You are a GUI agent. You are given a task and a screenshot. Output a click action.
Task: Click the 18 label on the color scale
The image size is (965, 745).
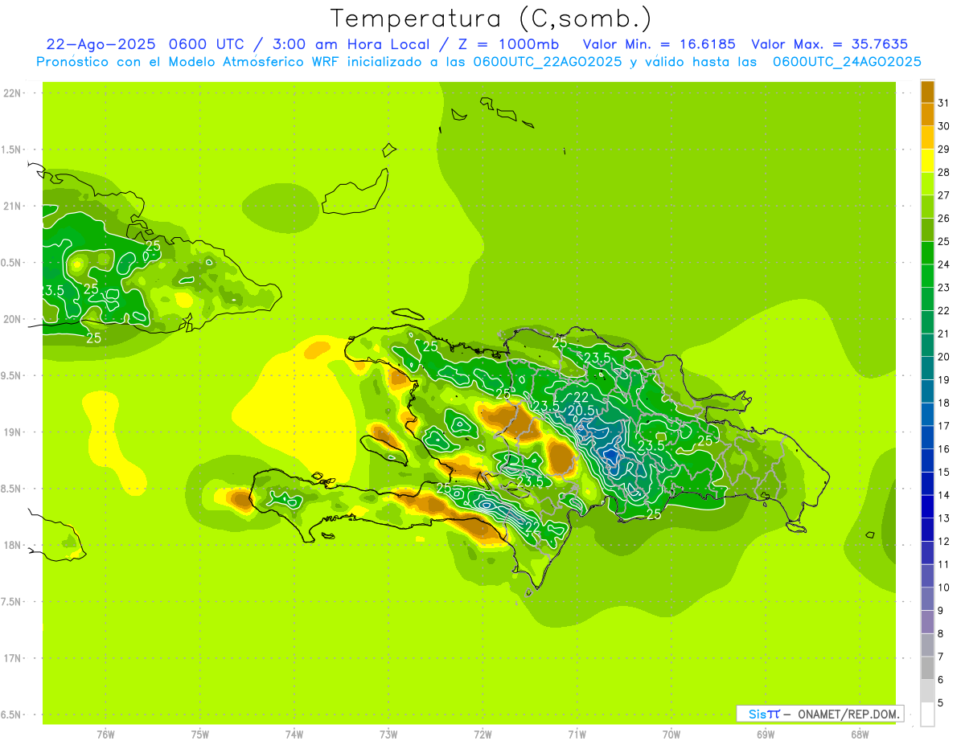pyautogui.click(x=944, y=403)
